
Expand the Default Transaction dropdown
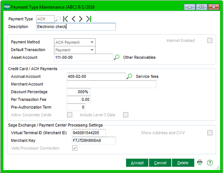coord(92,50)
